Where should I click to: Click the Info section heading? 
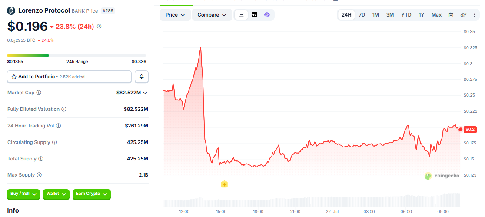pyautogui.click(x=13, y=210)
